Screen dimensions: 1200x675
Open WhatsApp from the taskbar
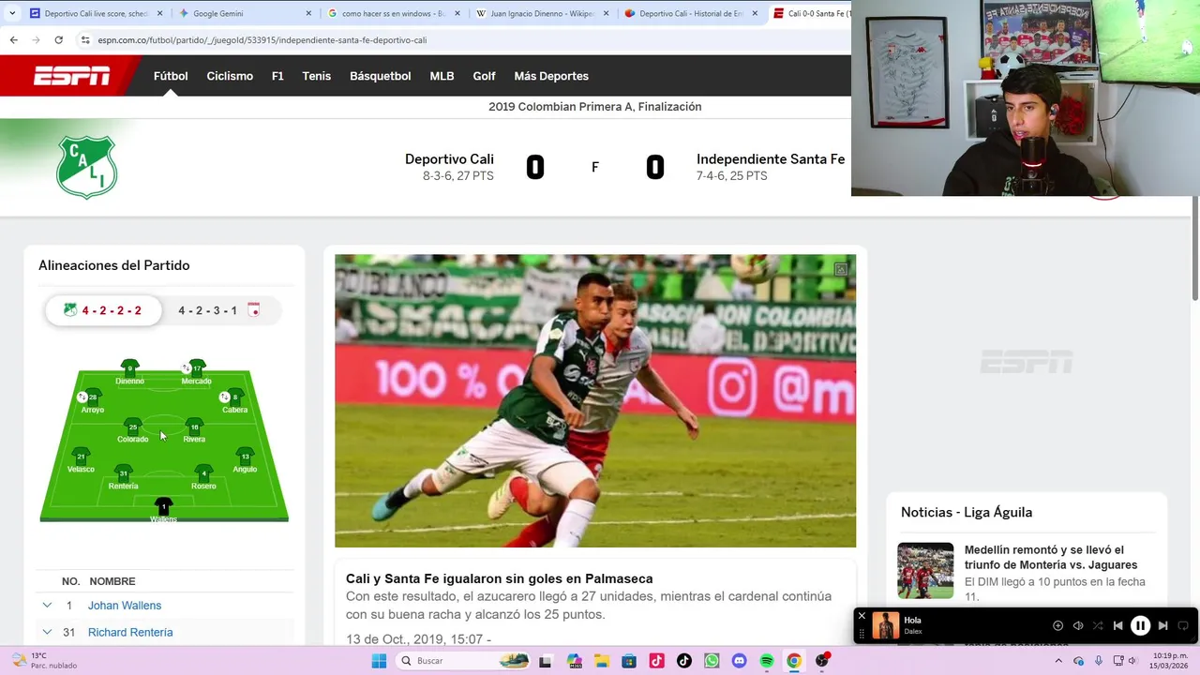[712, 661]
